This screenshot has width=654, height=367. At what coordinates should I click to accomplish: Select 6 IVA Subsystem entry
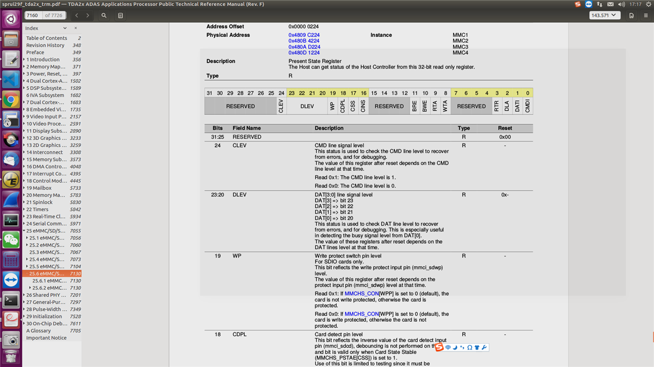(x=45, y=95)
